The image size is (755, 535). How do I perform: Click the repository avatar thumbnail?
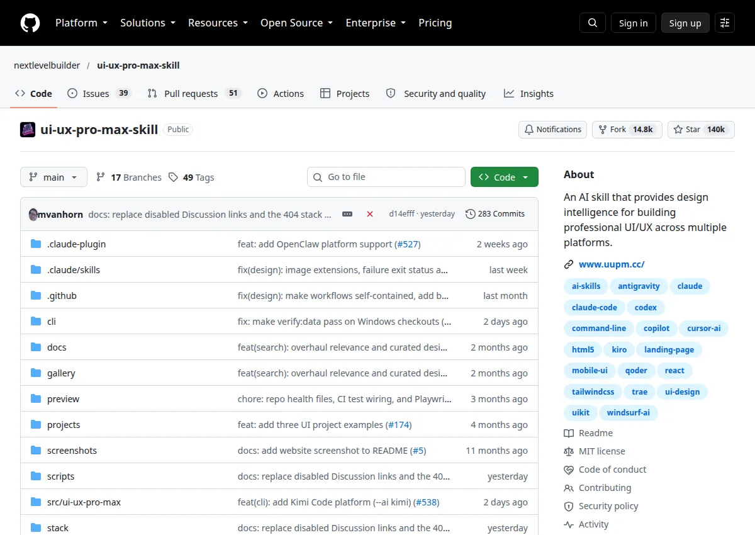coord(28,130)
